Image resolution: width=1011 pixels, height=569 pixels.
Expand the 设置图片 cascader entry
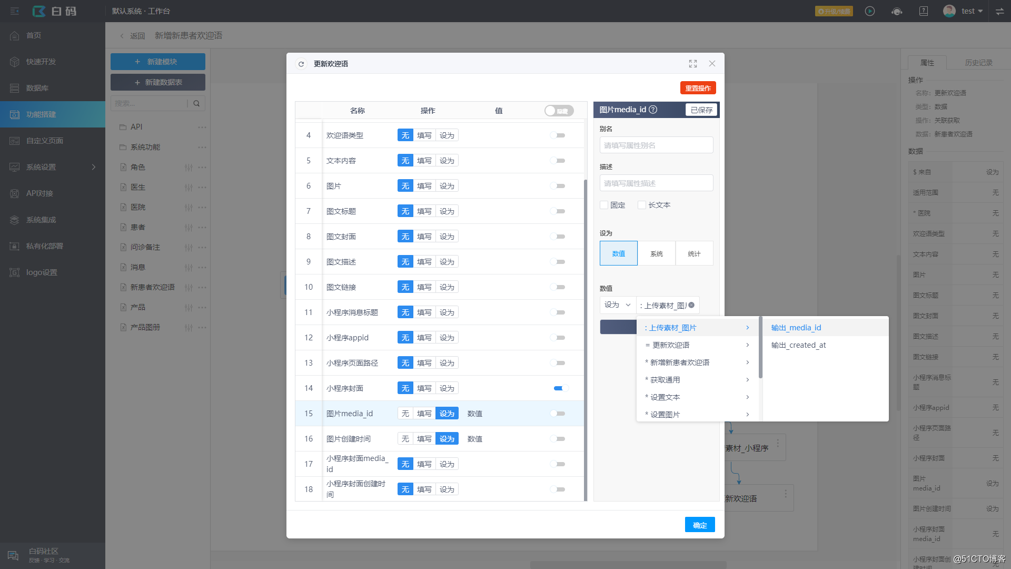pyautogui.click(x=698, y=415)
